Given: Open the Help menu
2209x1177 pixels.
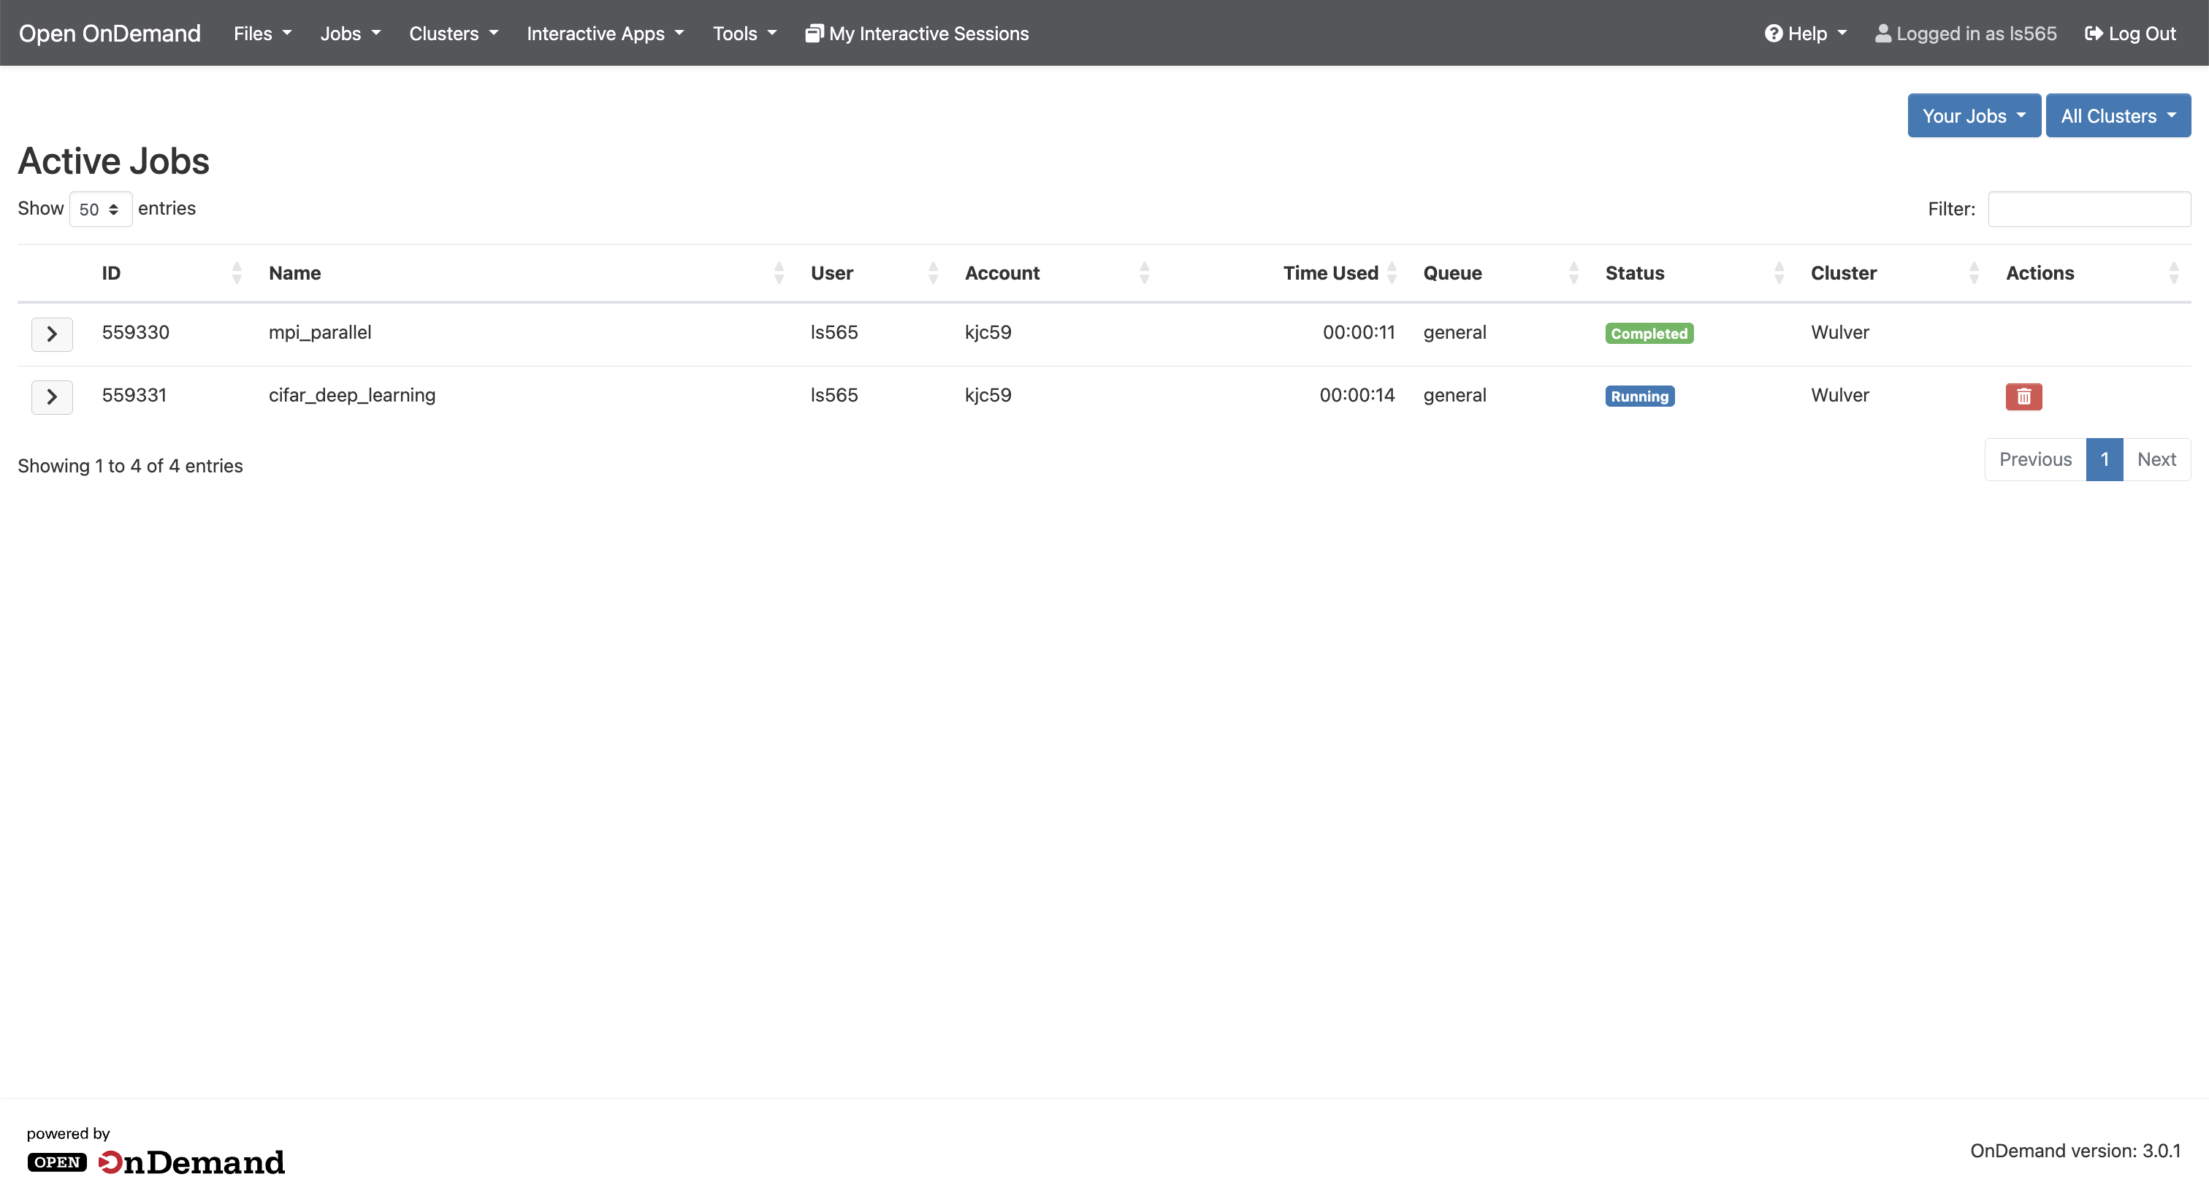Looking at the screenshot, I should click(1805, 34).
